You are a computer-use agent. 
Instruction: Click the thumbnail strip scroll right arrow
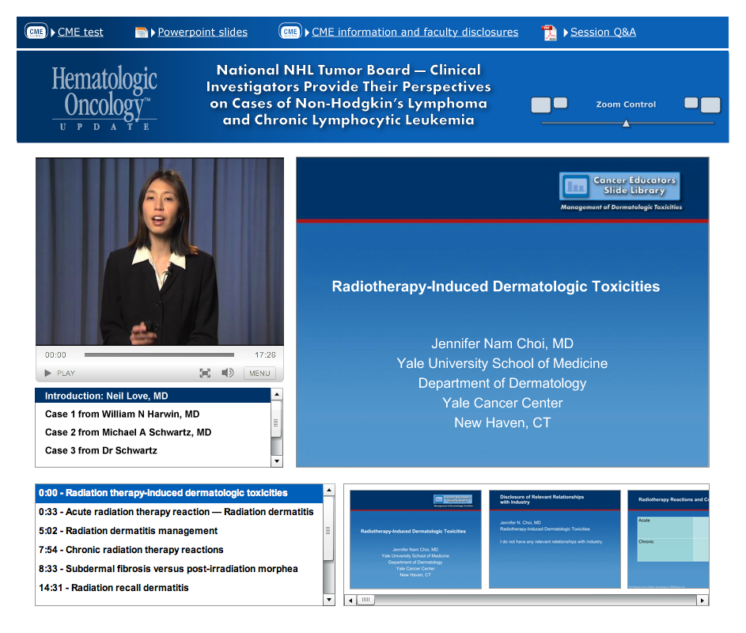tap(702, 600)
